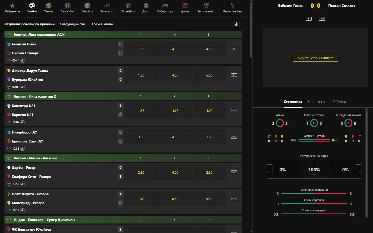Select the Рысистые бега sport category
Image resolution: width=373 pixels, height=233 pixels.
232,8
